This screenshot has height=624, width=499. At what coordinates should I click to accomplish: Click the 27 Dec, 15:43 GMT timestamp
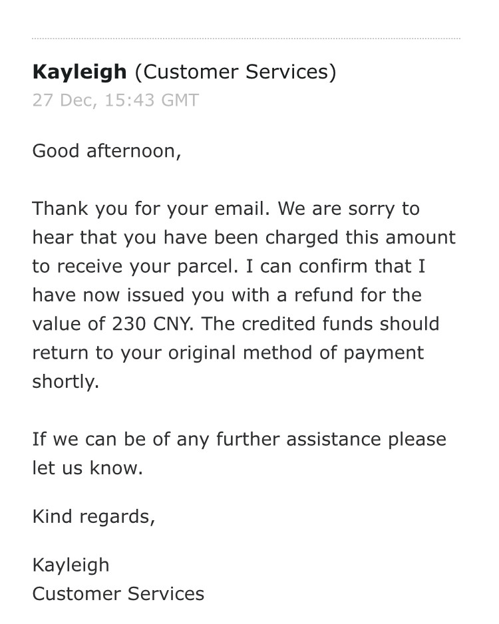(x=115, y=100)
